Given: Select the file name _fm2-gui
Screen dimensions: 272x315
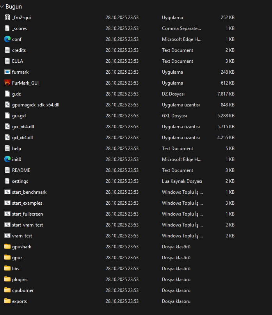Looking at the screenshot, I should pyautogui.click(x=21, y=18).
